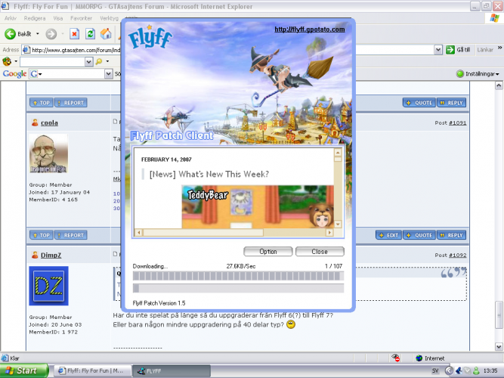Click the forum page scroll up arrow
The width and height of the screenshot is (504, 378).
pyautogui.click(x=499, y=85)
